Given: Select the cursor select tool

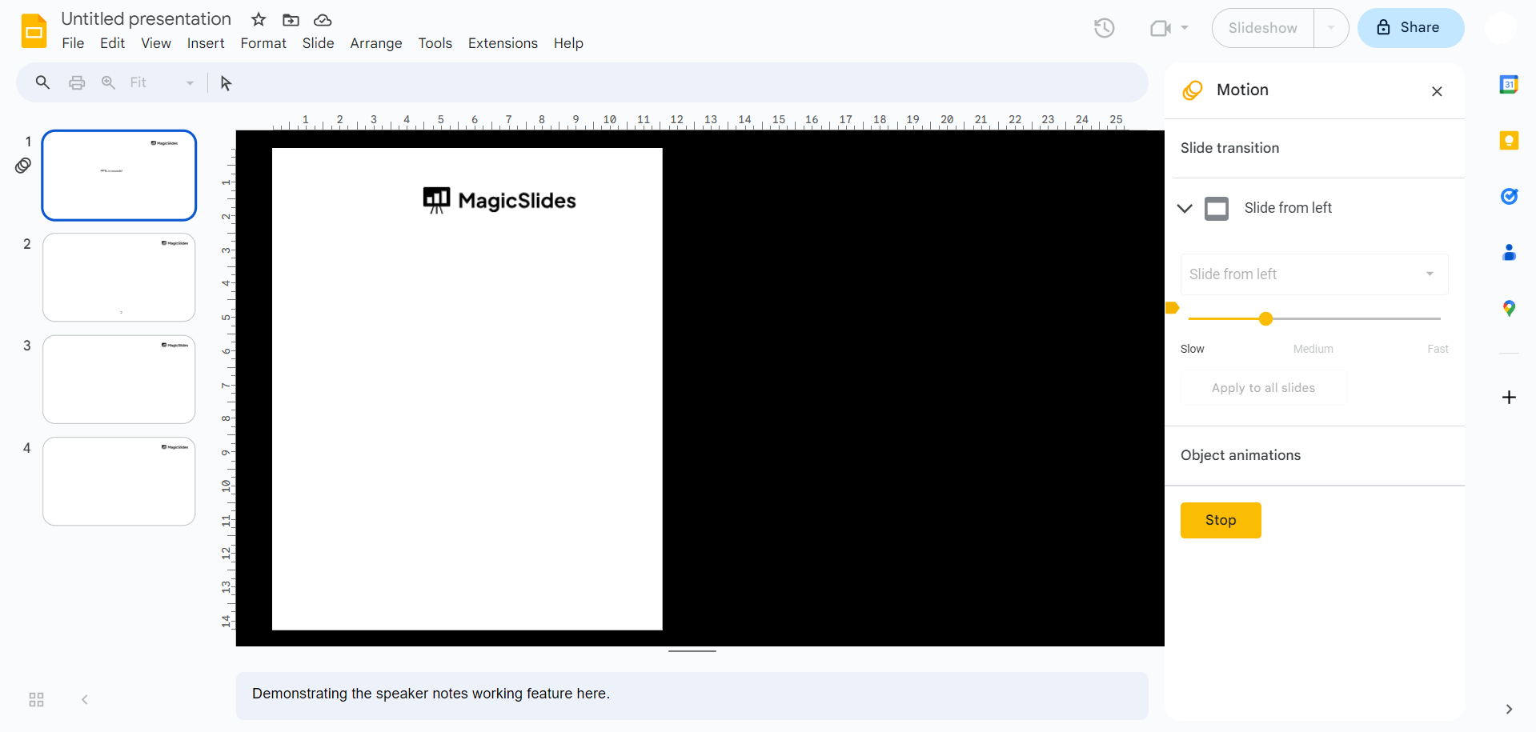Looking at the screenshot, I should click(225, 82).
